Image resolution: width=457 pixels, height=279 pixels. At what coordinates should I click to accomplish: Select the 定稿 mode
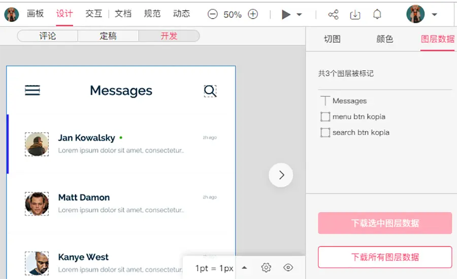(x=108, y=36)
